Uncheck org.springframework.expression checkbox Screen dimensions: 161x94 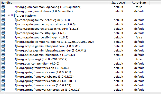coord(3,89)
